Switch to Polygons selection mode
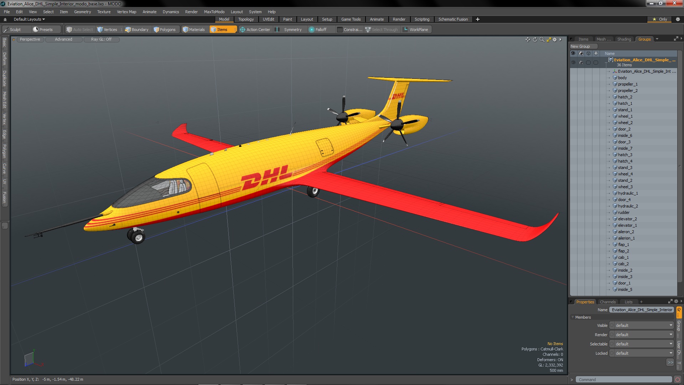684x385 pixels. click(x=165, y=30)
